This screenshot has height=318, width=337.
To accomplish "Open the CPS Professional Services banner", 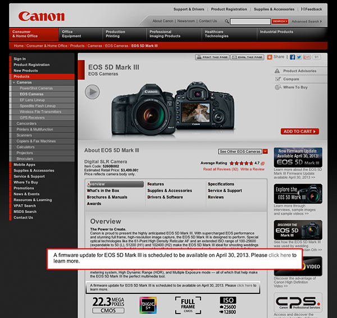I will point(298,302).
